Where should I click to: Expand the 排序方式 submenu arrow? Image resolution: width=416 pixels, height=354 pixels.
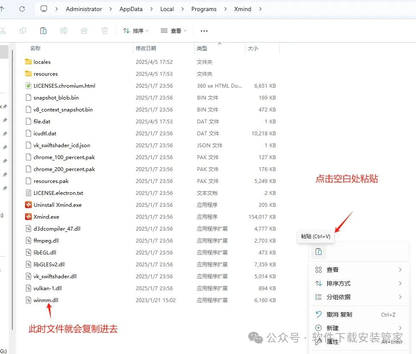pos(400,283)
